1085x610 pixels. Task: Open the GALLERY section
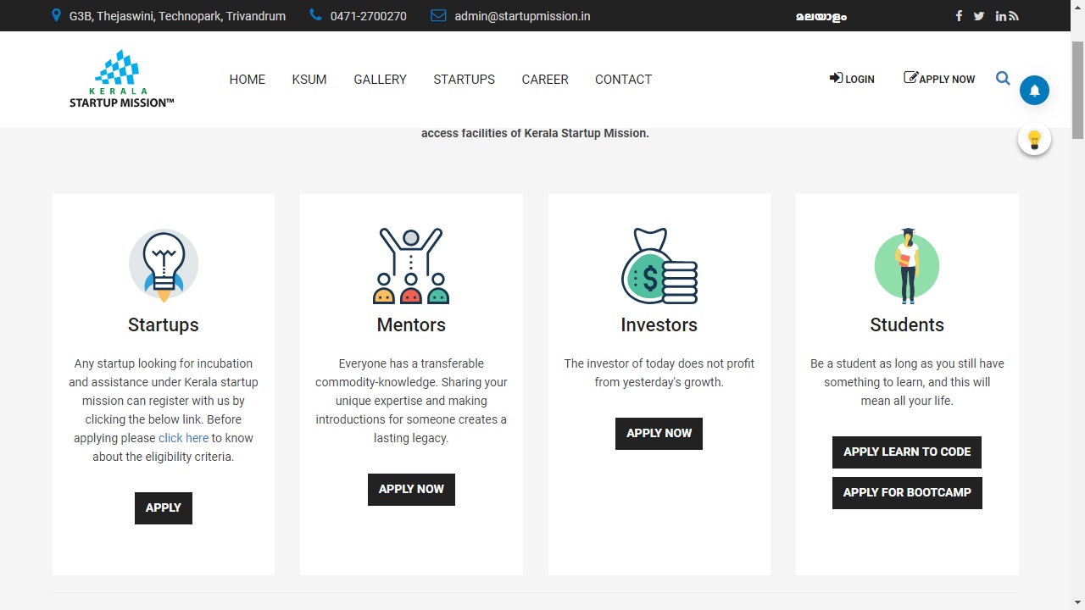380,79
